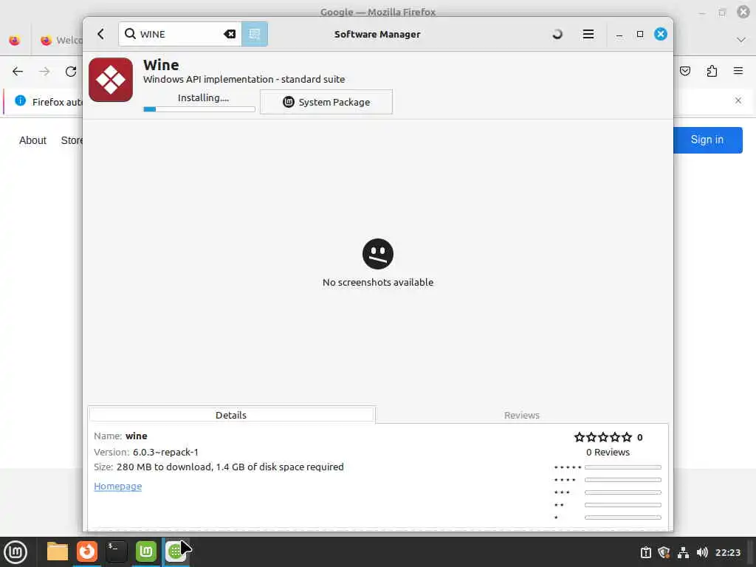Open Software Manager hamburger menu
The height and width of the screenshot is (567, 756).
click(588, 34)
